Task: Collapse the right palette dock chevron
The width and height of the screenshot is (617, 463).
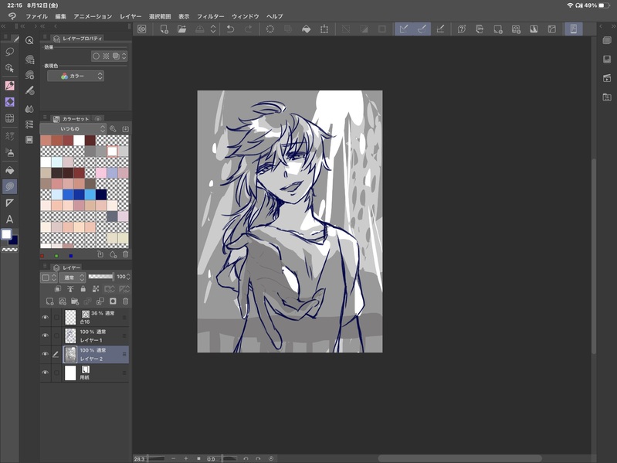Action: 612,26
